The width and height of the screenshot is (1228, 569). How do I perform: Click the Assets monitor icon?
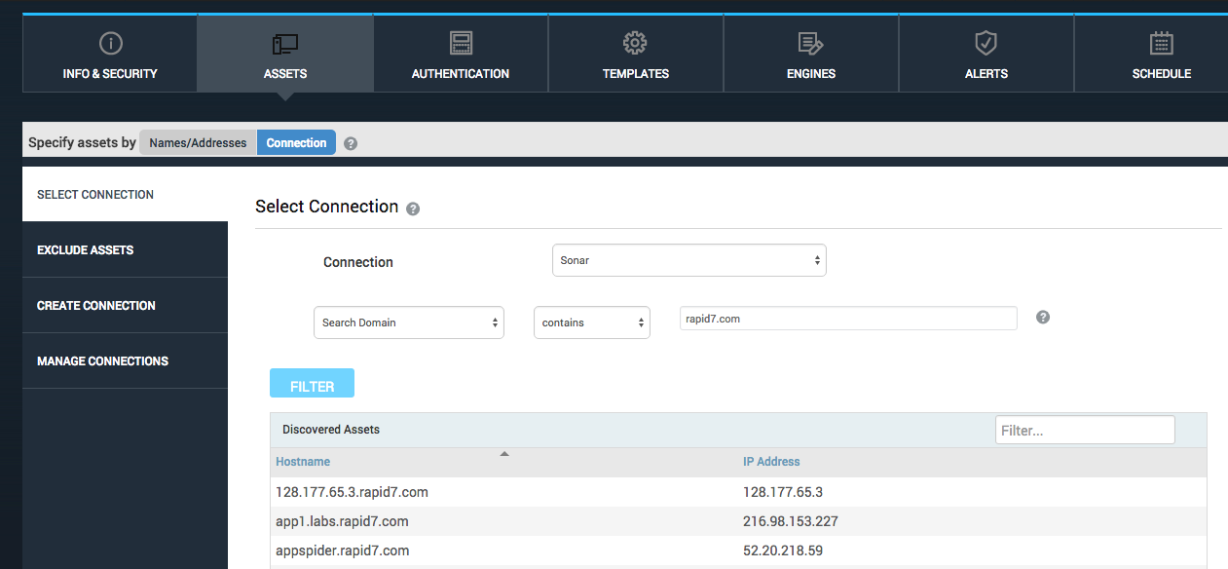click(x=285, y=44)
